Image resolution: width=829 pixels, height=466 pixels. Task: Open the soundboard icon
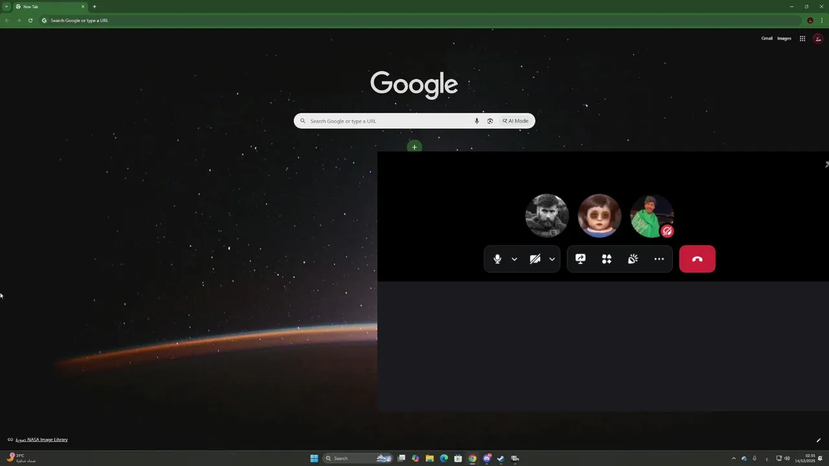(633, 259)
